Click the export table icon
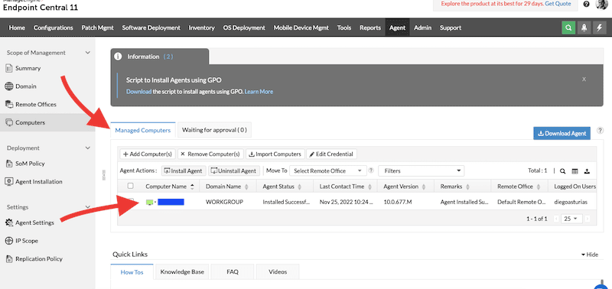Screen dimensions: 612x289 [587, 170]
